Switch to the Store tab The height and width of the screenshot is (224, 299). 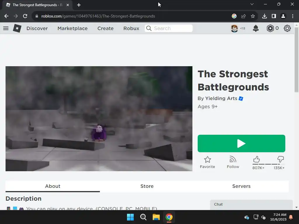coord(147,186)
